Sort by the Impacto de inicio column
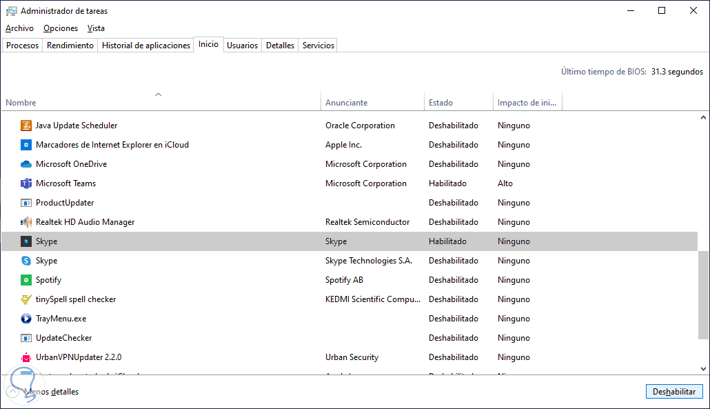 tap(527, 103)
